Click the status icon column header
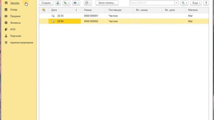This screenshot has width=214, height=120. click(44, 10)
